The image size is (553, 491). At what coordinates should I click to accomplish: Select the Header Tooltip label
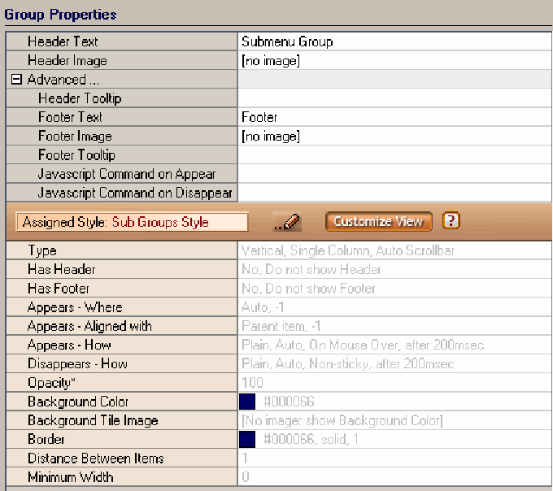(80, 98)
